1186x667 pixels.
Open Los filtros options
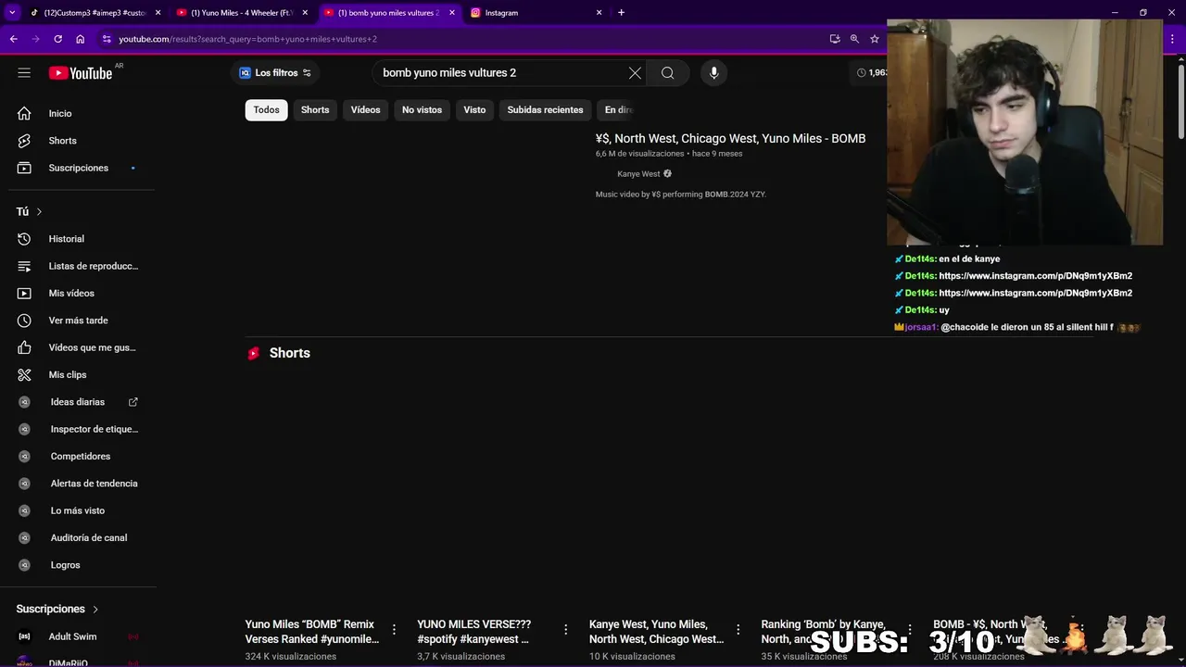click(x=275, y=73)
